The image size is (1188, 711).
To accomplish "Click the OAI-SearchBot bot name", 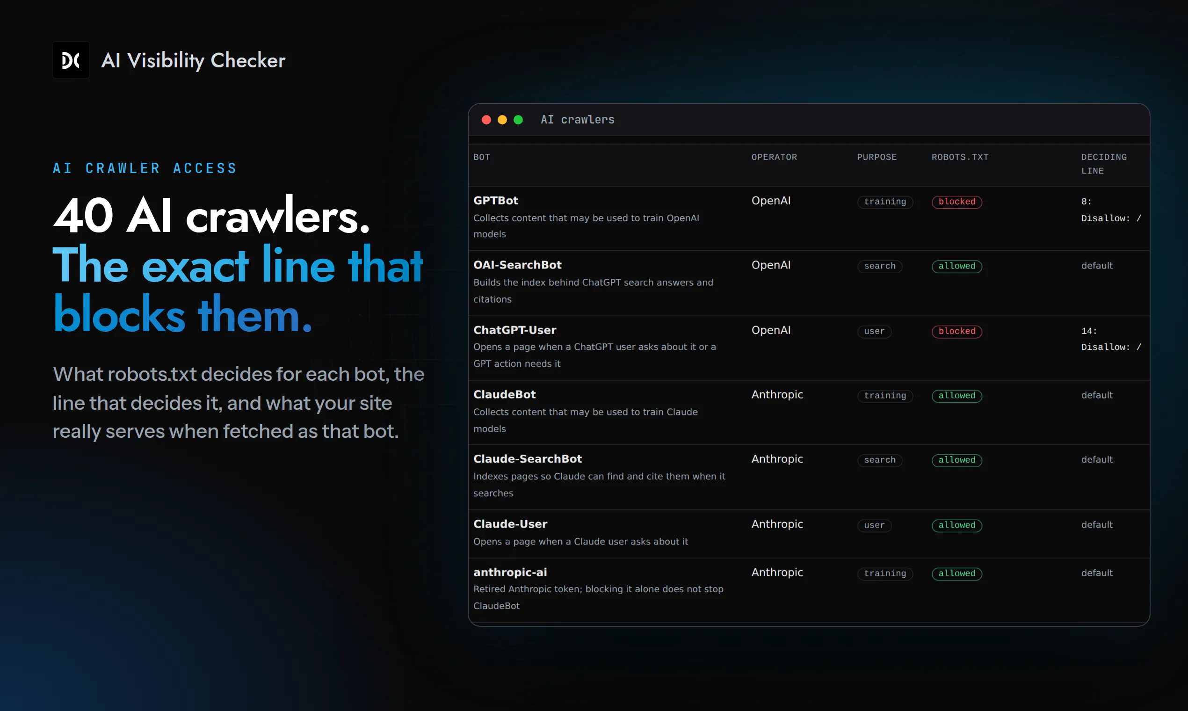I will [x=517, y=265].
